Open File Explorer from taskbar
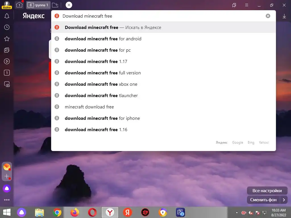 (40, 212)
